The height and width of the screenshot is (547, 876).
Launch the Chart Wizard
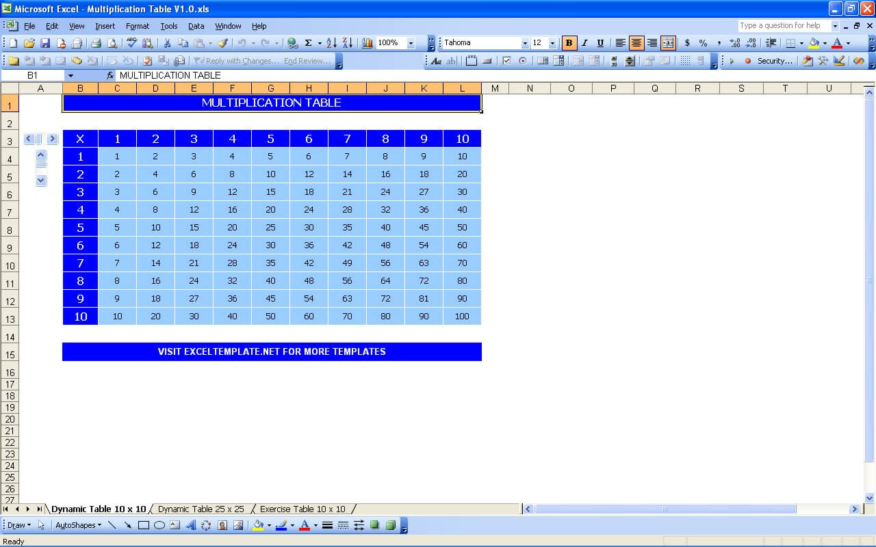coord(368,43)
